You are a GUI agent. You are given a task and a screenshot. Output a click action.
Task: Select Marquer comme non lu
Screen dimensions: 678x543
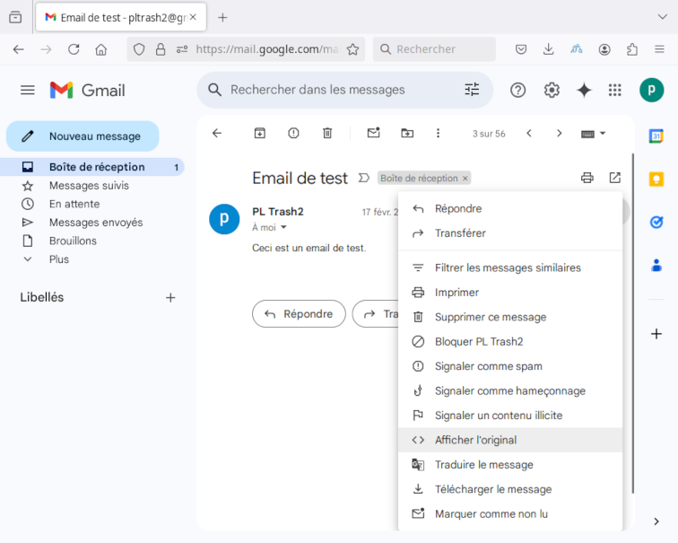click(510, 514)
